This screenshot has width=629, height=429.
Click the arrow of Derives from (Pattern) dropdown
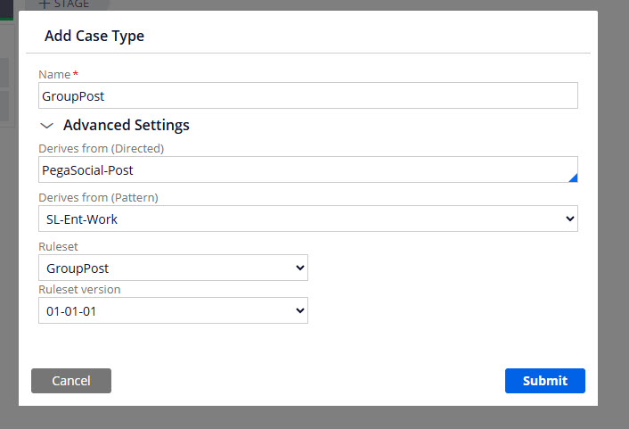(x=569, y=219)
